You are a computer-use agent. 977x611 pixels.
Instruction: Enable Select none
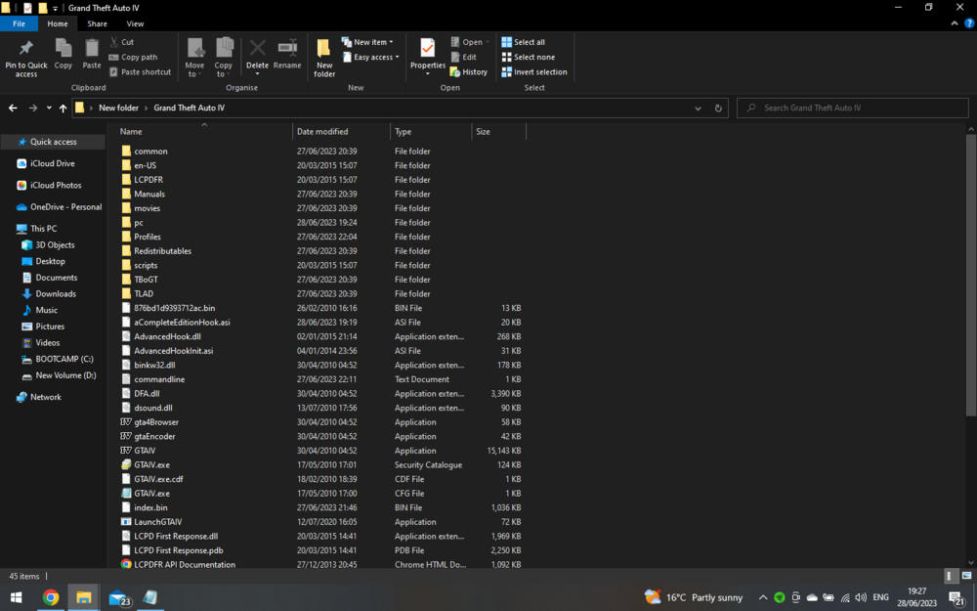pos(530,56)
